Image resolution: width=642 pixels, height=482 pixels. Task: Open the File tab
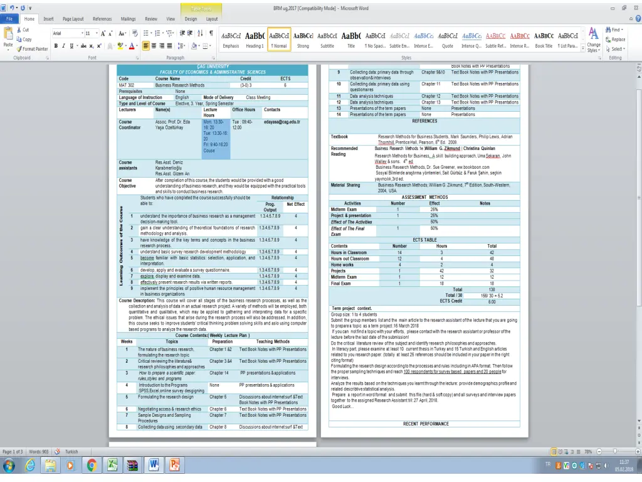click(x=9, y=19)
